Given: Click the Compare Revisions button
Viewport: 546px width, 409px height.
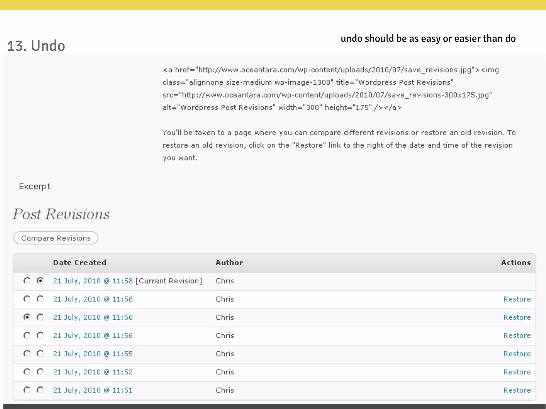Looking at the screenshot, I should tap(56, 238).
